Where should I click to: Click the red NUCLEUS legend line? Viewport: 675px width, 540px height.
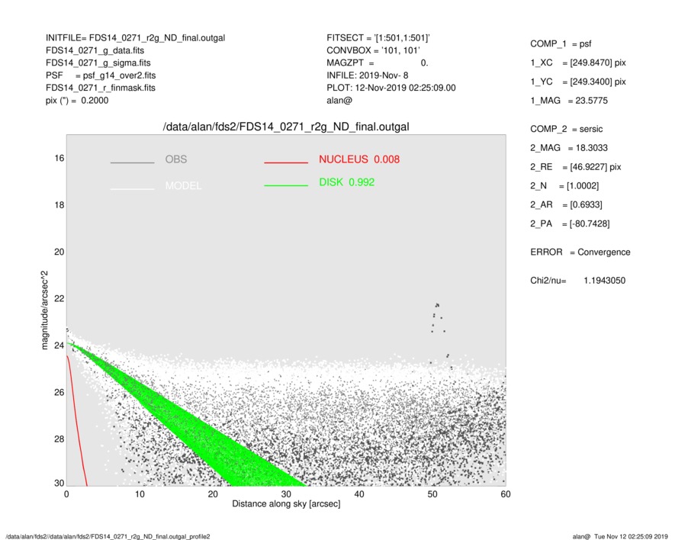286,162
